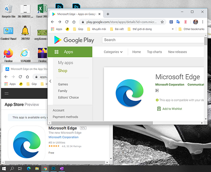
Task: Open the App Store hamburger menu
Action: click(x=7, y=93)
